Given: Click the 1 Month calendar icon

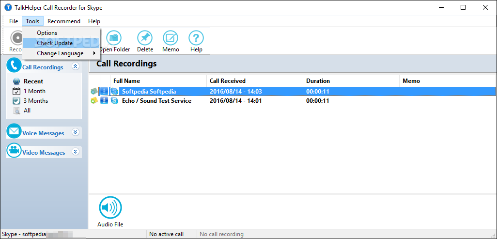Looking at the screenshot, I should [16, 91].
